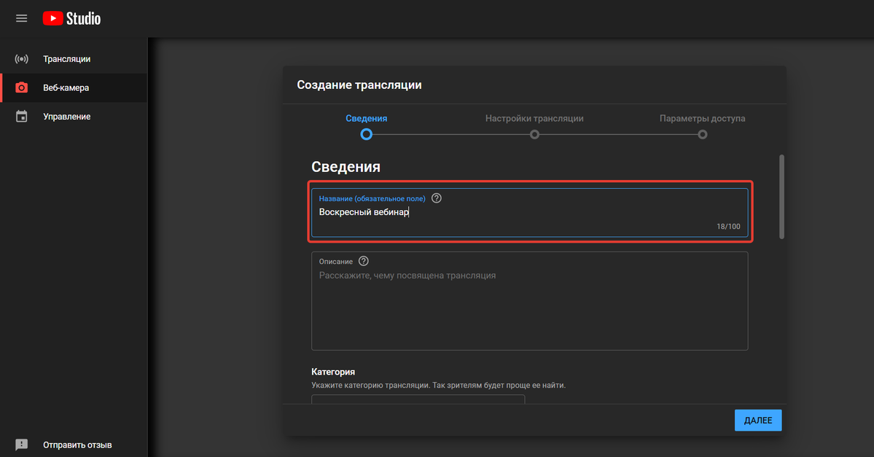Open the Категория dropdown box
Image resolution: width=874 pixels, height=457 pixels.
tap(418, 399)
